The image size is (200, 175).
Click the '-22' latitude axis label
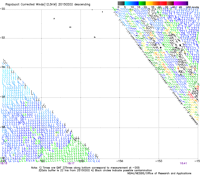[2, 38]
